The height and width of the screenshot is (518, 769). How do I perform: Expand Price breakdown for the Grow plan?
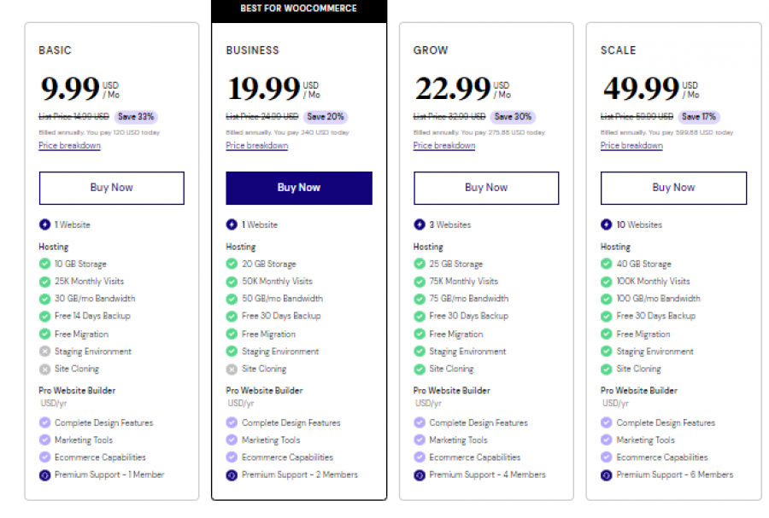(x=444, y=146)
